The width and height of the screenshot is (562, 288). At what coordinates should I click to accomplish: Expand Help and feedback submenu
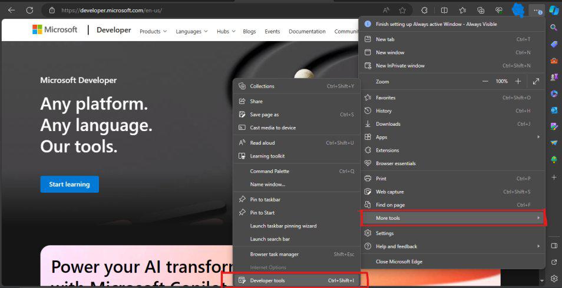[x=452, y=246]
